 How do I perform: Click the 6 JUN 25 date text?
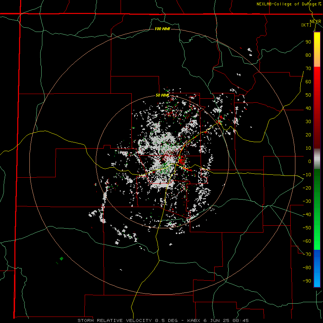click(216, 320)
